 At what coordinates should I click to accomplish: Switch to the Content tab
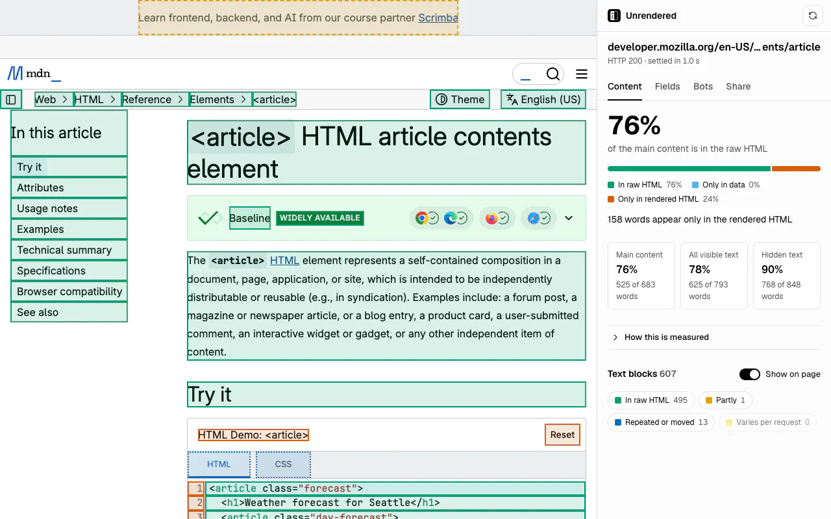pos(625,86)
